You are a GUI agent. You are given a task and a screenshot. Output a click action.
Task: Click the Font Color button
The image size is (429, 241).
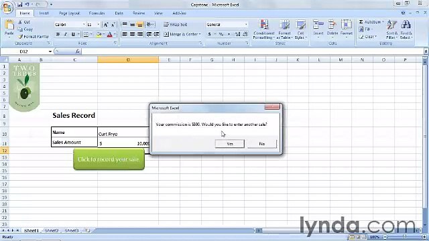[x=110, y=34]
